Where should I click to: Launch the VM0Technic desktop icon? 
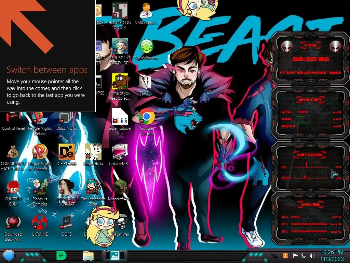point(146,14)
